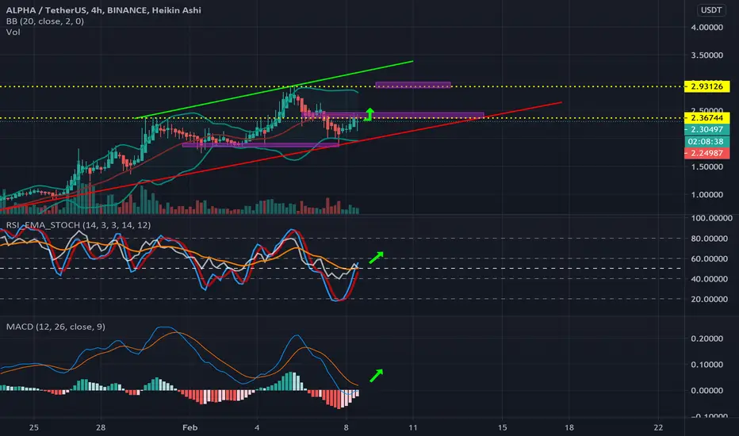Click the 40.00000 RSI axis value

point(710,279)
